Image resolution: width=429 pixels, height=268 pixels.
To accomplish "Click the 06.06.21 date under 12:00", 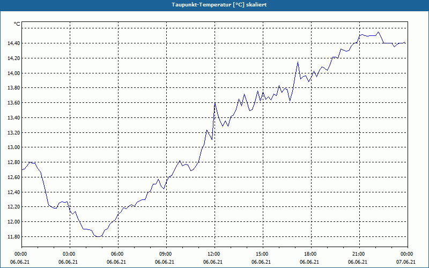I will (x=213, y=262).
